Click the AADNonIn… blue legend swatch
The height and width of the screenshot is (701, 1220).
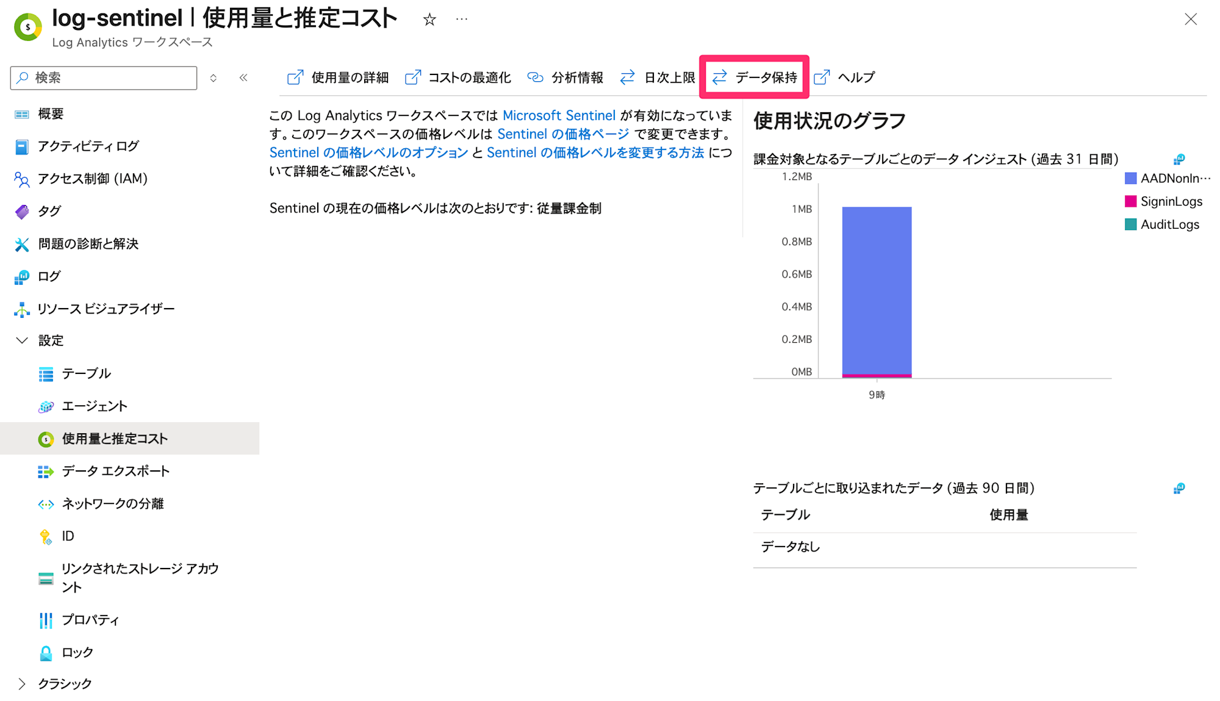1130,178
